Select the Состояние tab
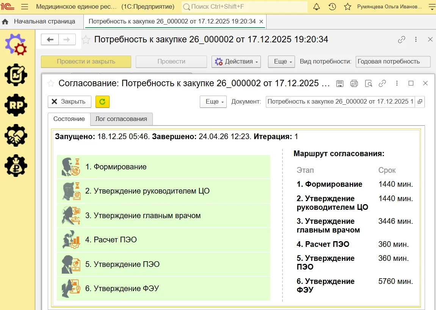Viewport: 436px width, 310px height. pos(69,119)
